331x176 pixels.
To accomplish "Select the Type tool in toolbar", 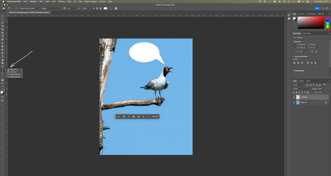I will click(2, 70).
